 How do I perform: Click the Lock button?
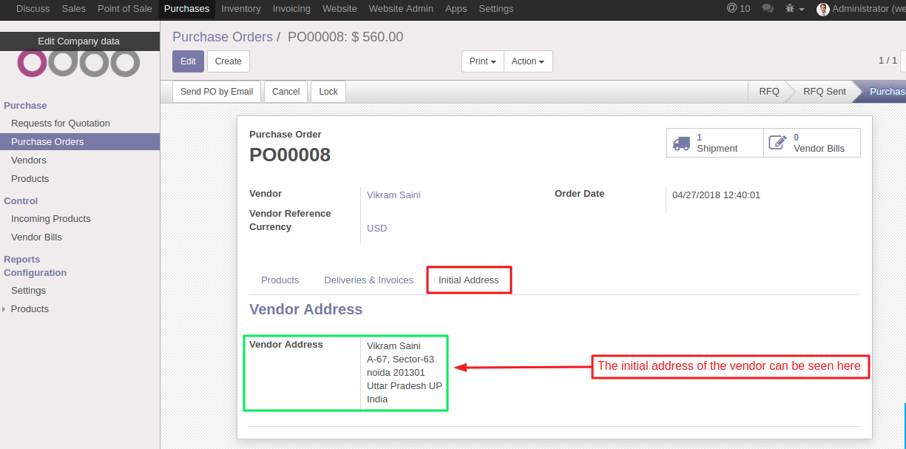click(x=328, y=92)
